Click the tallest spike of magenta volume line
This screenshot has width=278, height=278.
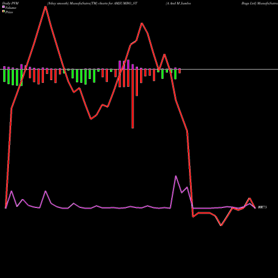tap(176, 176)
